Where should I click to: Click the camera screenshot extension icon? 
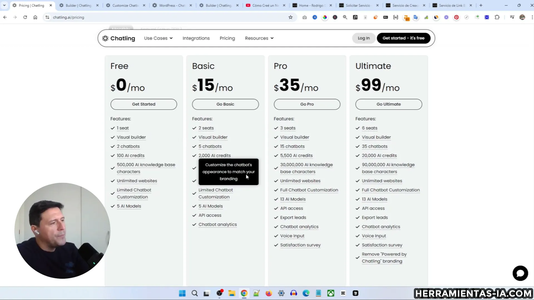click(x=304, y=17)
